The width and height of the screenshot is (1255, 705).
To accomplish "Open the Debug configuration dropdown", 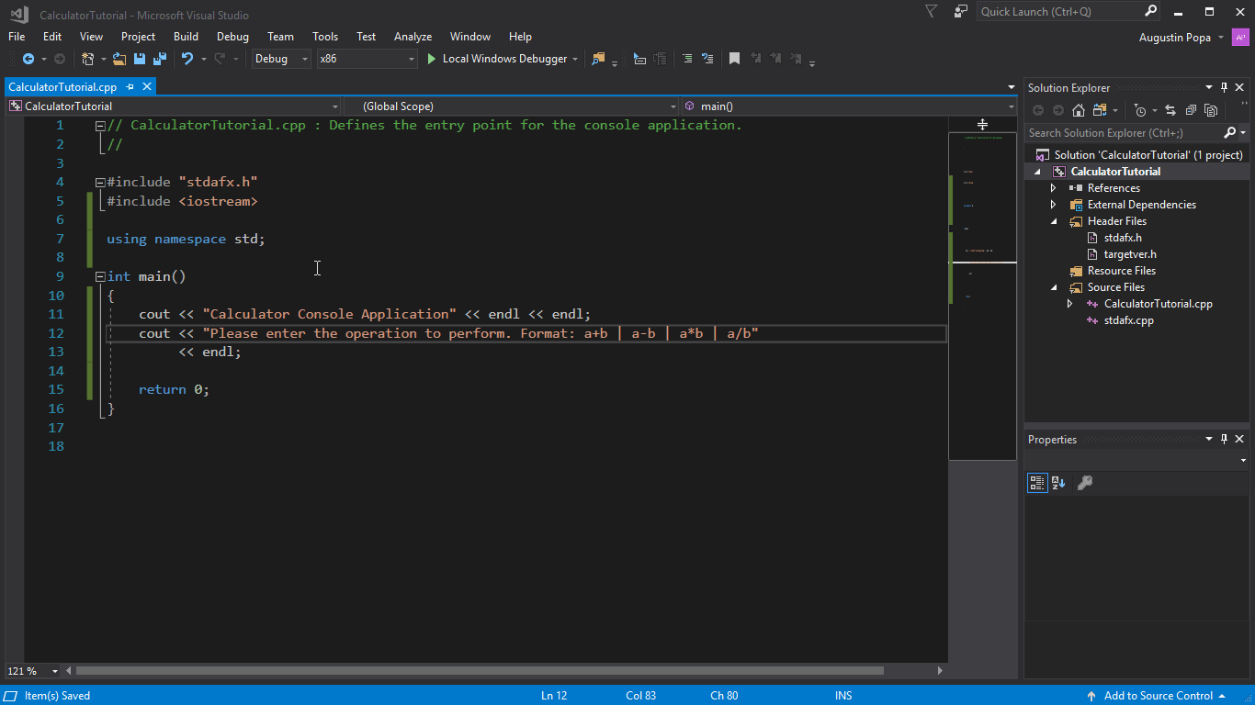I will pyautogui.click(x=281, y=59).
